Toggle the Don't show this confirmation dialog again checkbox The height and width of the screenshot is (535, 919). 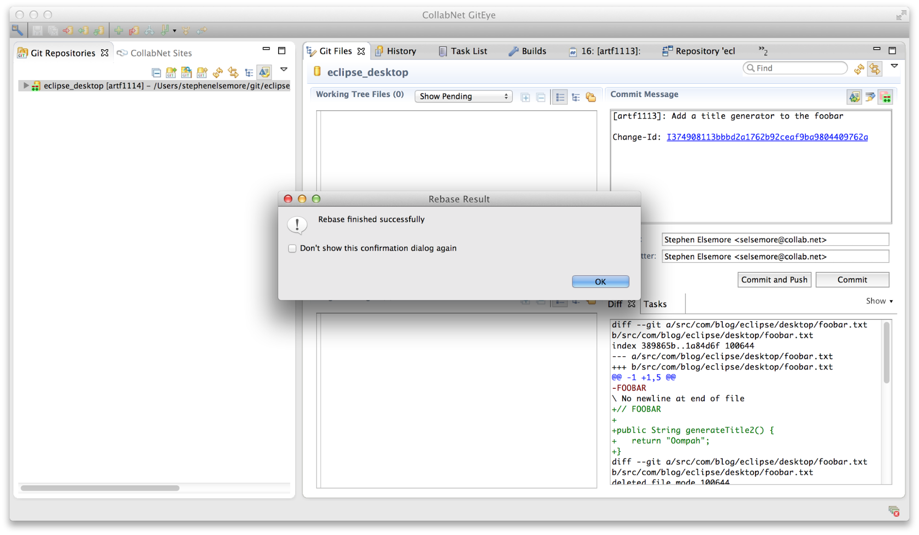point(292,248)
